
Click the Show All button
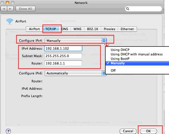coord(25,9)
